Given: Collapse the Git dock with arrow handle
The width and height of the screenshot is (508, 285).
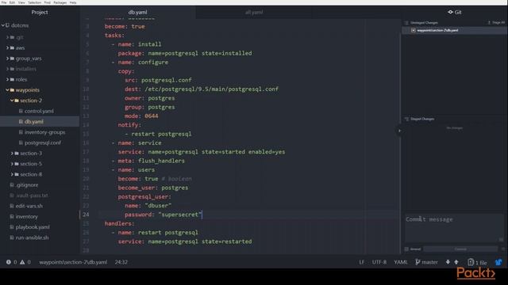Looking at the screenshot, I should (399, 131).
